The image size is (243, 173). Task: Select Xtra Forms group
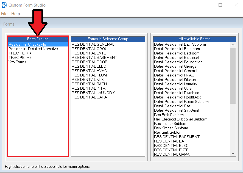coord(38,62)
